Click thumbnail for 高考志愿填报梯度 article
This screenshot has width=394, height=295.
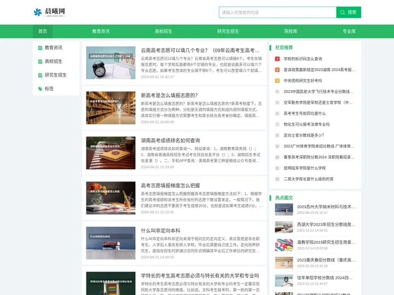(x=111, y=198)
